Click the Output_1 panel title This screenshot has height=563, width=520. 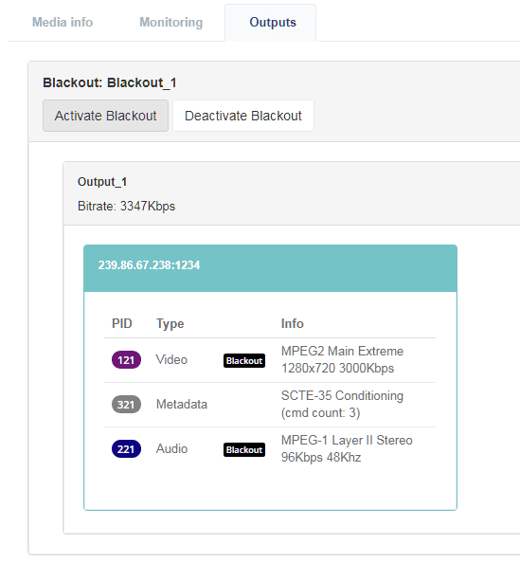(x=102, y=182)
